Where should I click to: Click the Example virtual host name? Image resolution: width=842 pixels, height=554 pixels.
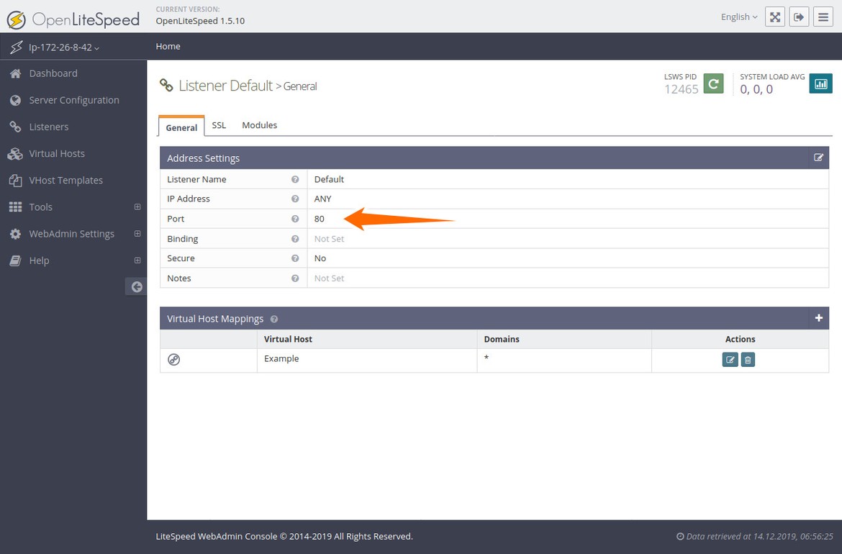(x=281, y=358)
